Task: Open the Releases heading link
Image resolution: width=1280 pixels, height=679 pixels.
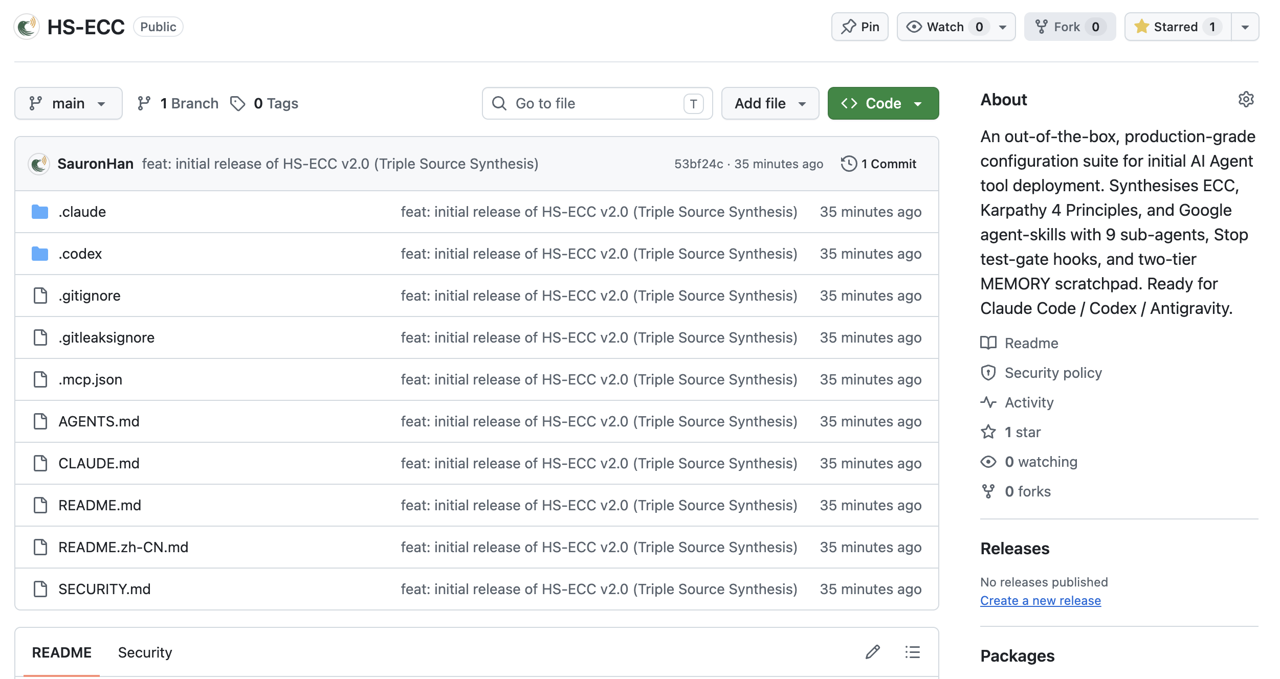Action: click(1014, 548)
